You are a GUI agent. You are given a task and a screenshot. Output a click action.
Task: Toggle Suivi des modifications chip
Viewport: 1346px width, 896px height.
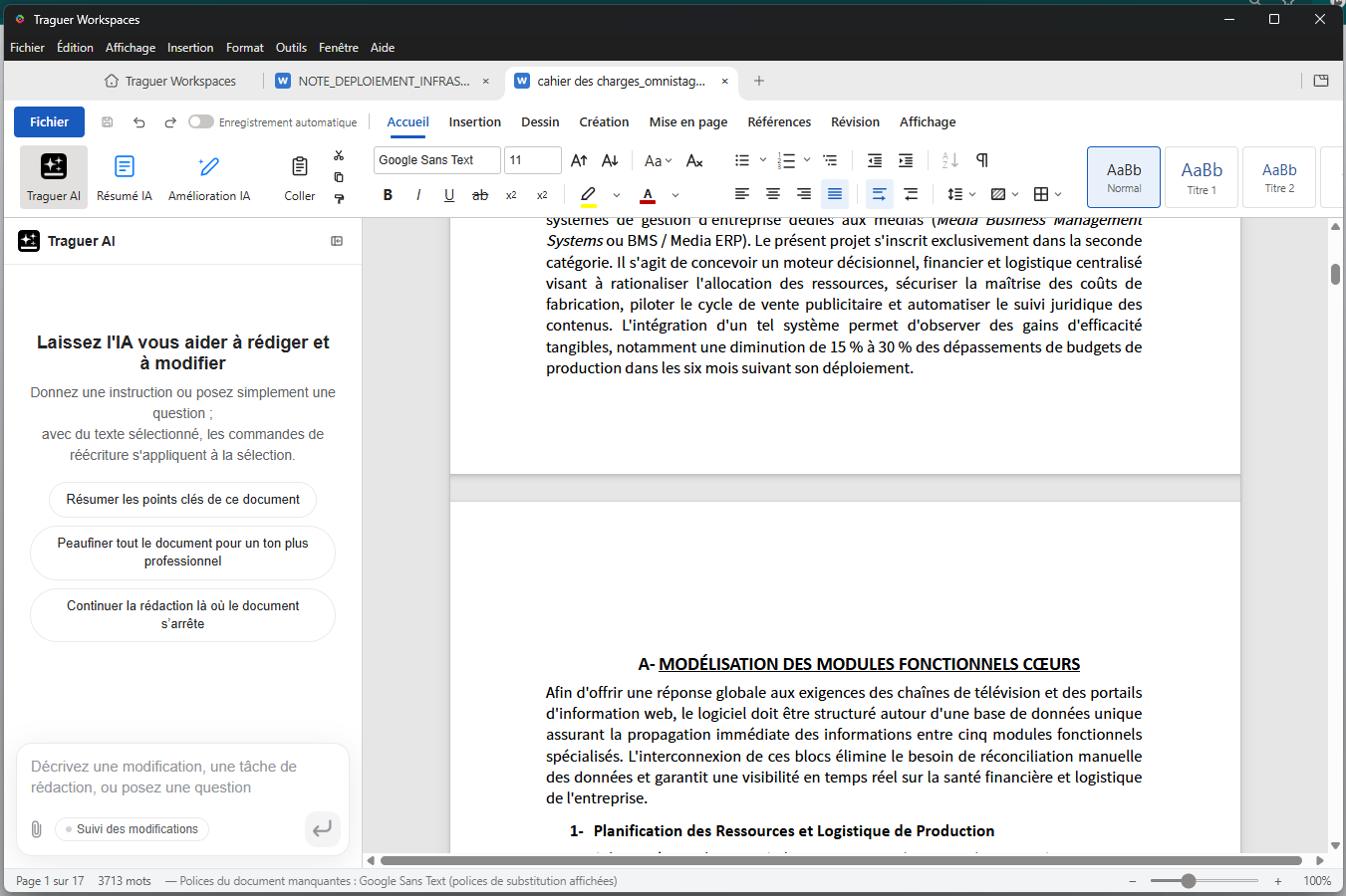point(132,829)
